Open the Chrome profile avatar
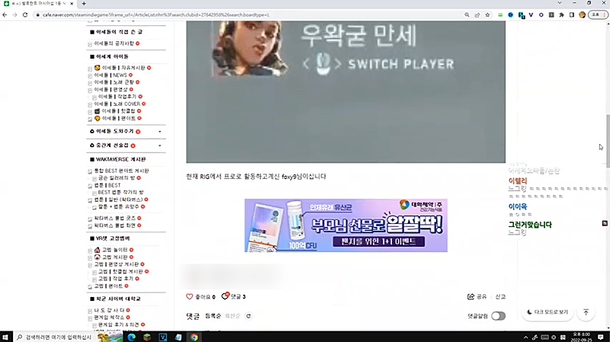The height and width of the screenshot is (342, 610). click(x=582, y=14)
